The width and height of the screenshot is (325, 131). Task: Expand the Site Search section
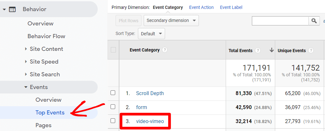click(x=26, y=74)
